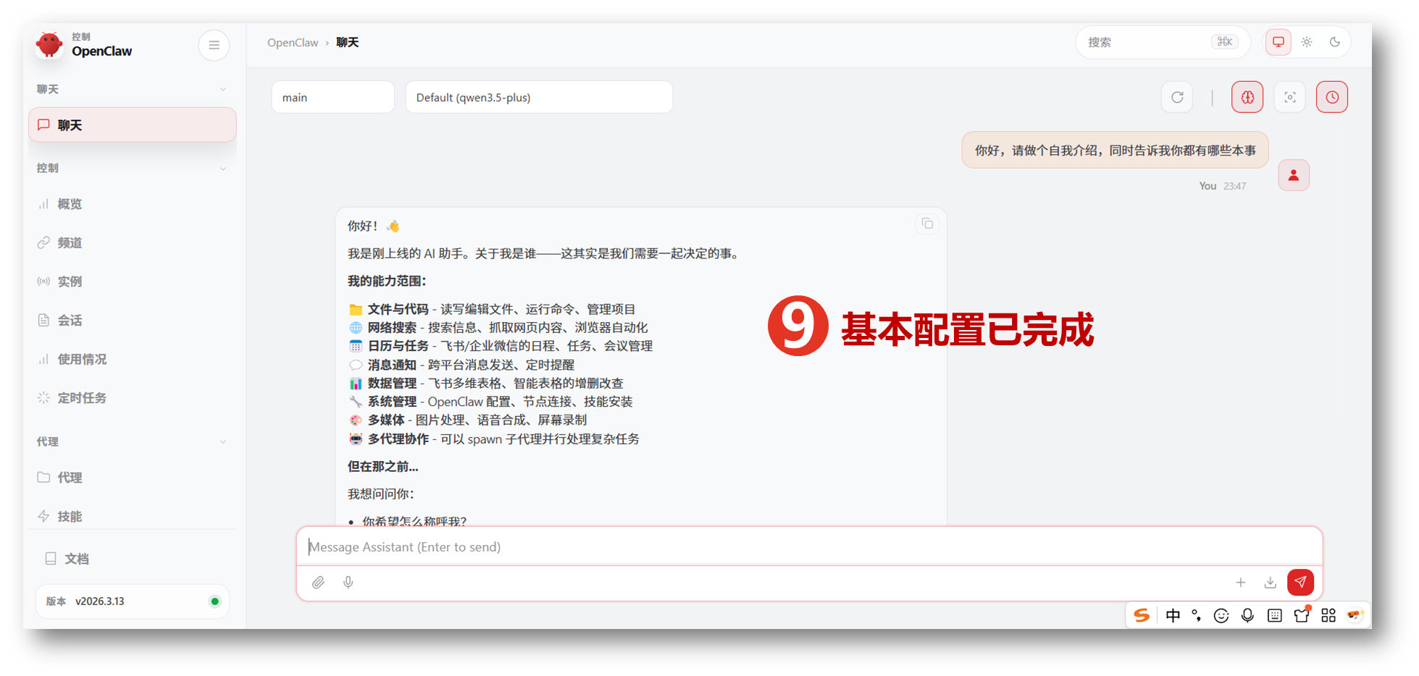Open the 聊天 chat sidebar item
This screenshot has height=676, width=1419.
click(133, 124)
